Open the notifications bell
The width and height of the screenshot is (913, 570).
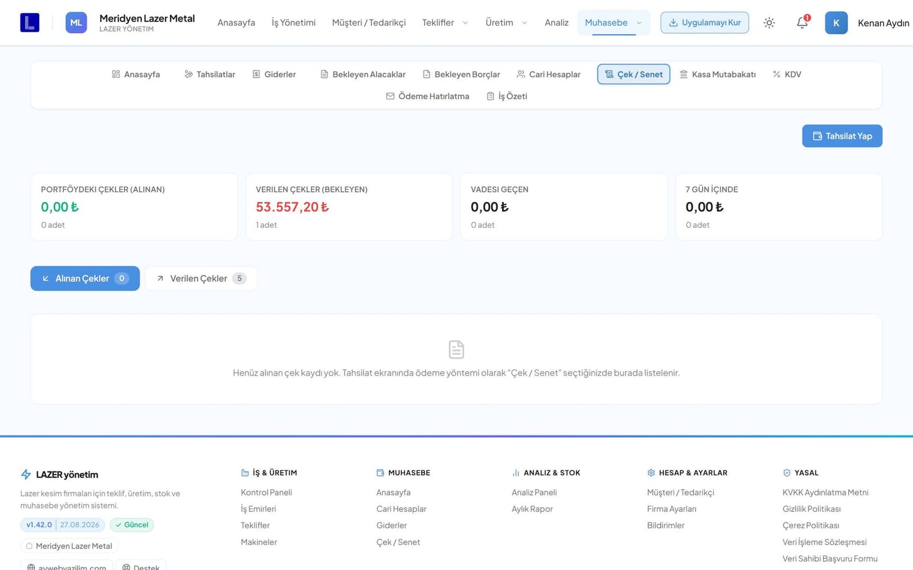coord(802,23)
